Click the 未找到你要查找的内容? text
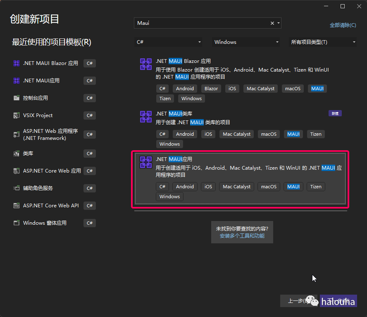Image resolution: width=367 pixels, height=317 pixels. [x=242, y=229]
